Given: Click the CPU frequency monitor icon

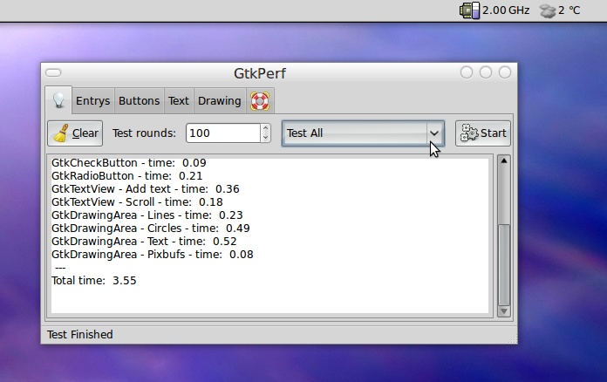Looking at the screenshot, I should (x=469, y=10).
